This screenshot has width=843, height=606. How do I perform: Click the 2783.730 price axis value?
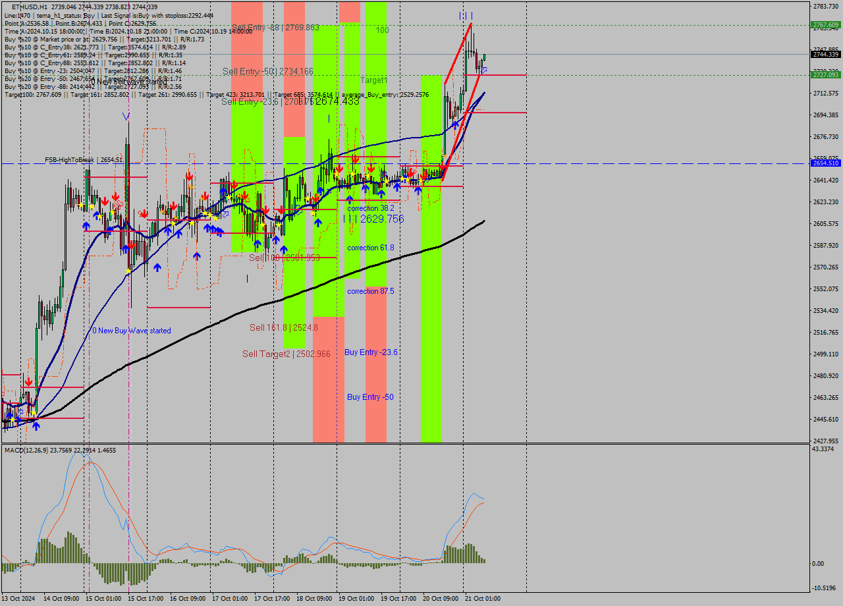[x=826, y=7]
